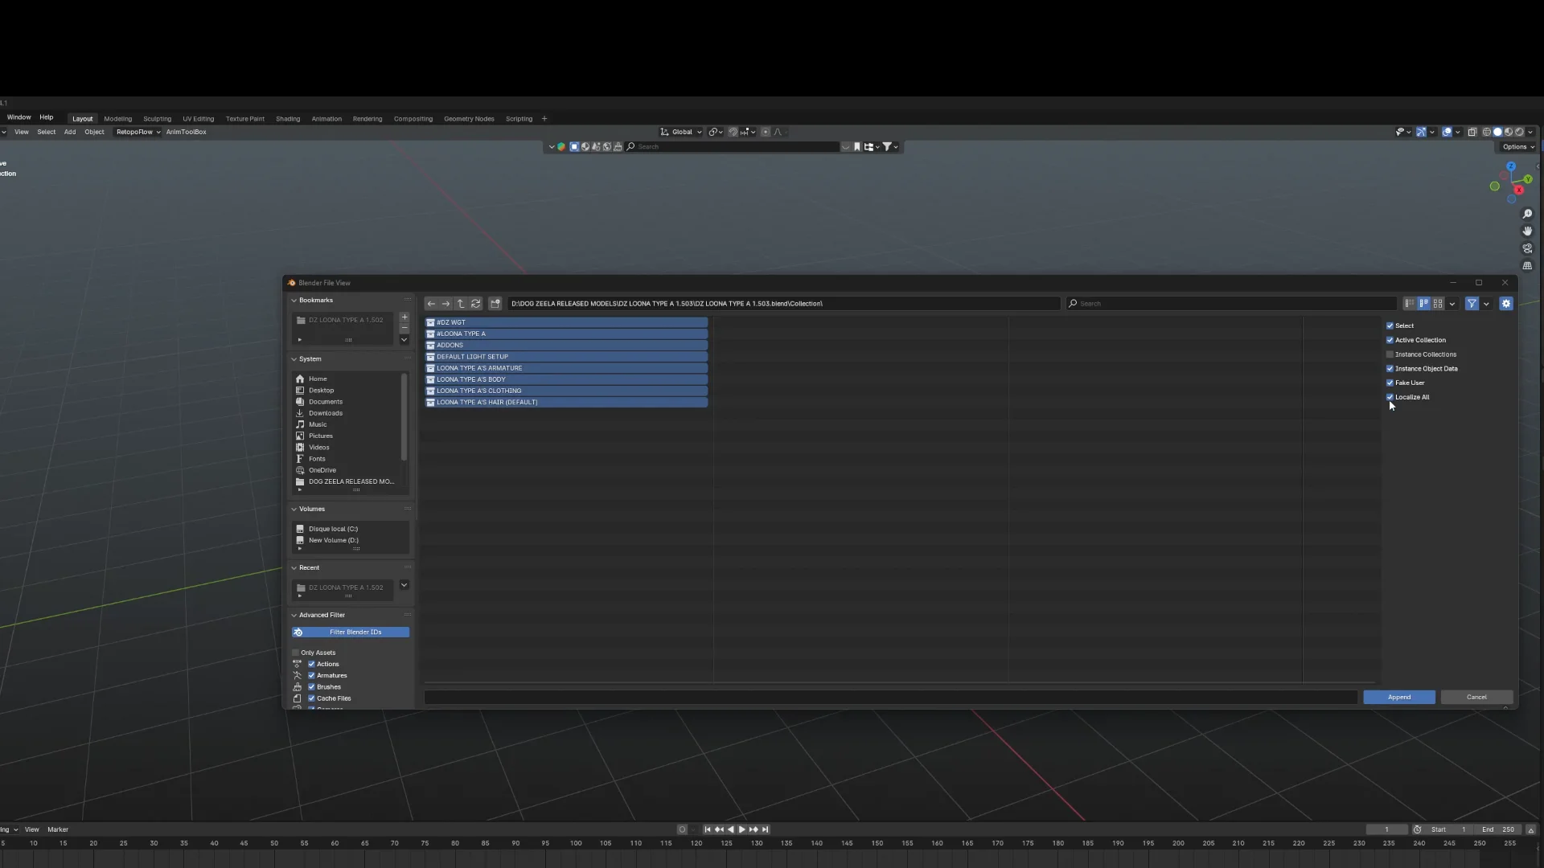Screen dimensions: 1544x868
Task: Go up to parent directory
Action: tap(461, 304)
